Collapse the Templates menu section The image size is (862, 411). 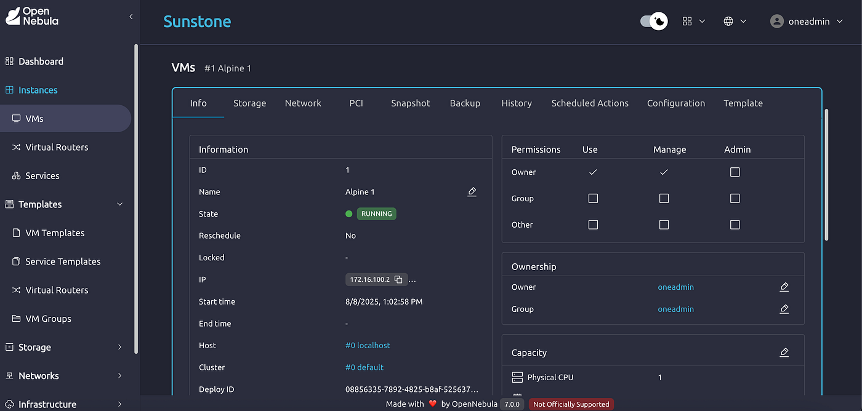120,204
